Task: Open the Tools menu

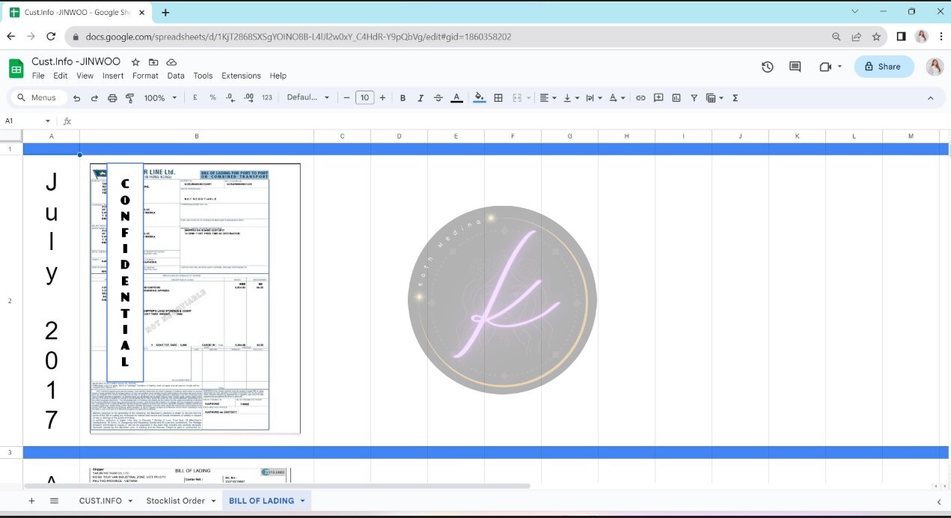Action: 203,76
